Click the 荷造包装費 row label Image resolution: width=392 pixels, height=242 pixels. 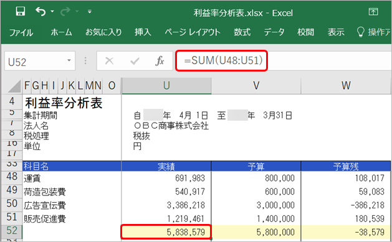tap(45, 192)
